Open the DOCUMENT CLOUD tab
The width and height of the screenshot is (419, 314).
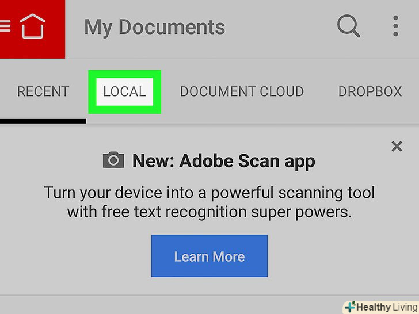pos(242,92)
